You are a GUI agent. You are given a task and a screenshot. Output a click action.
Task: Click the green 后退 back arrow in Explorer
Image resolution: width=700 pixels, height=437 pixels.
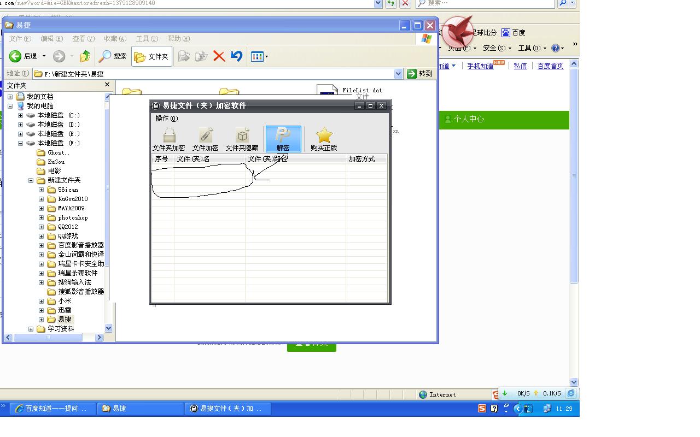click(15, 56)
